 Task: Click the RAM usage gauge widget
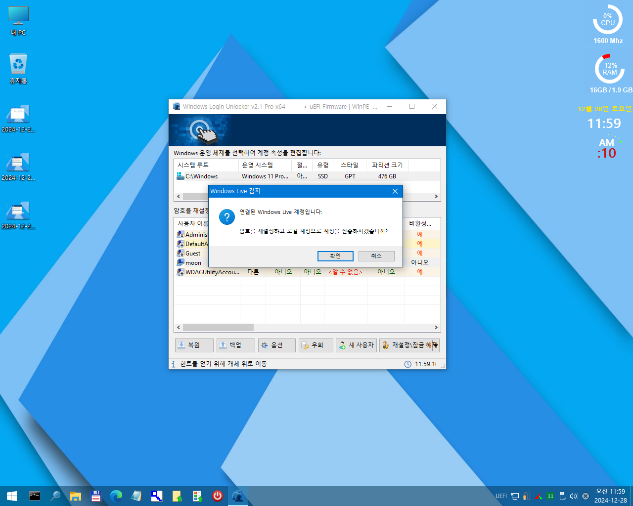609,69
